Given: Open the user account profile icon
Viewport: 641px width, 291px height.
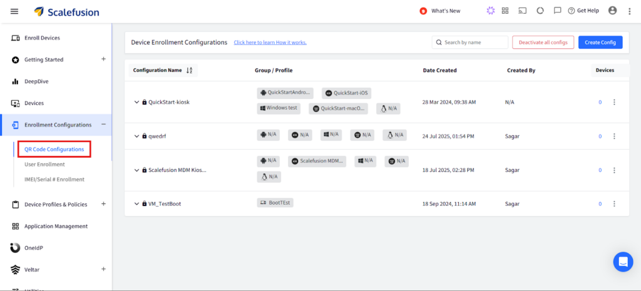Looking at the screenshot, I should [x=612, y=11].
